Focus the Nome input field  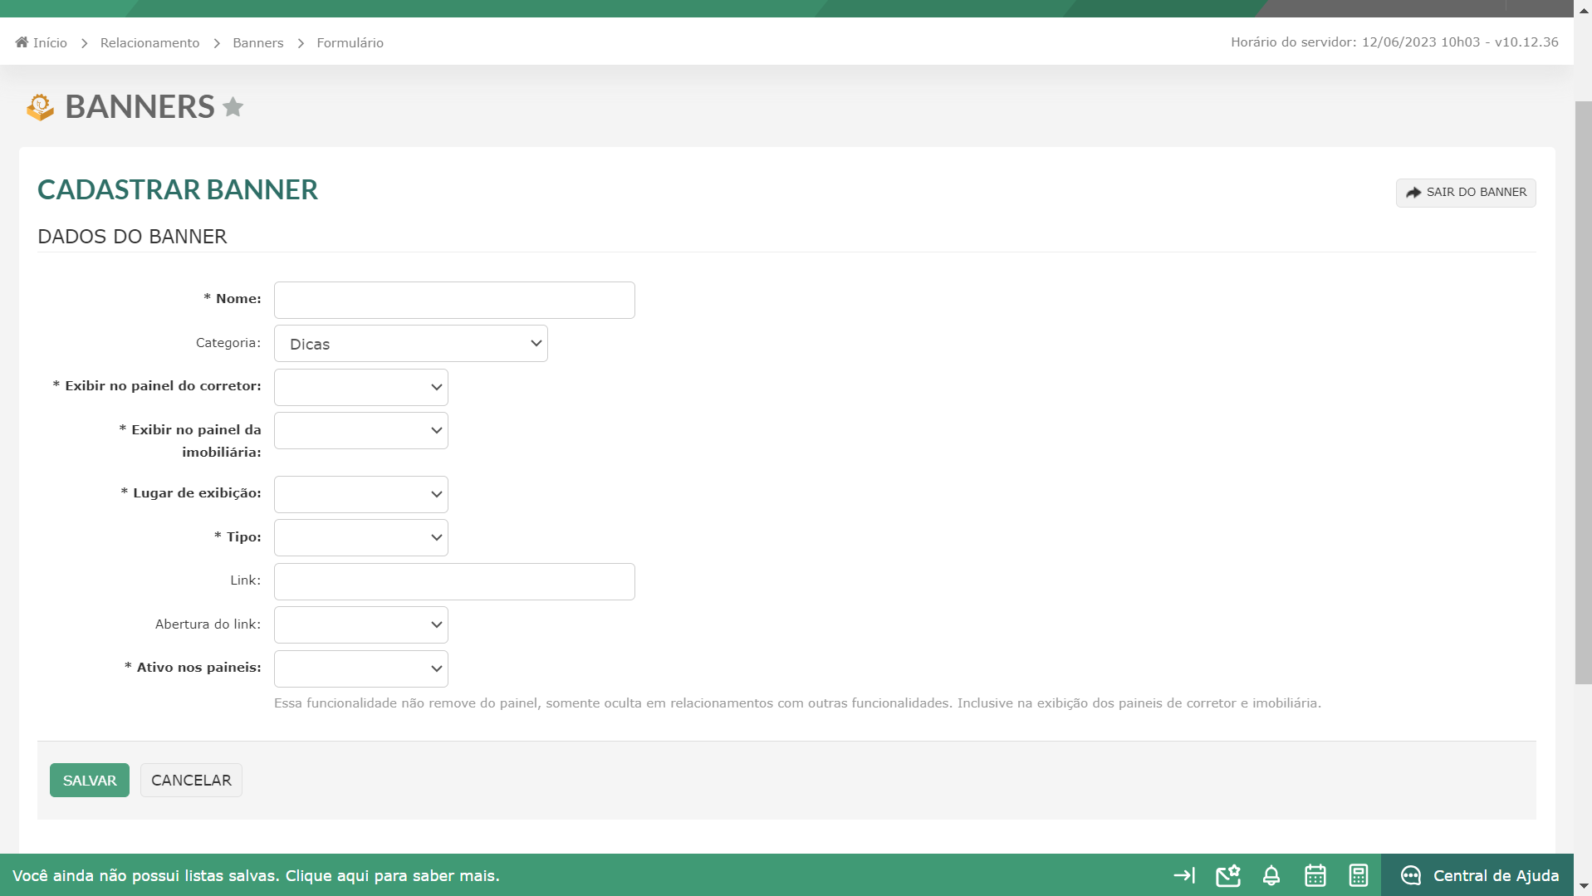[x=454, y=300]
